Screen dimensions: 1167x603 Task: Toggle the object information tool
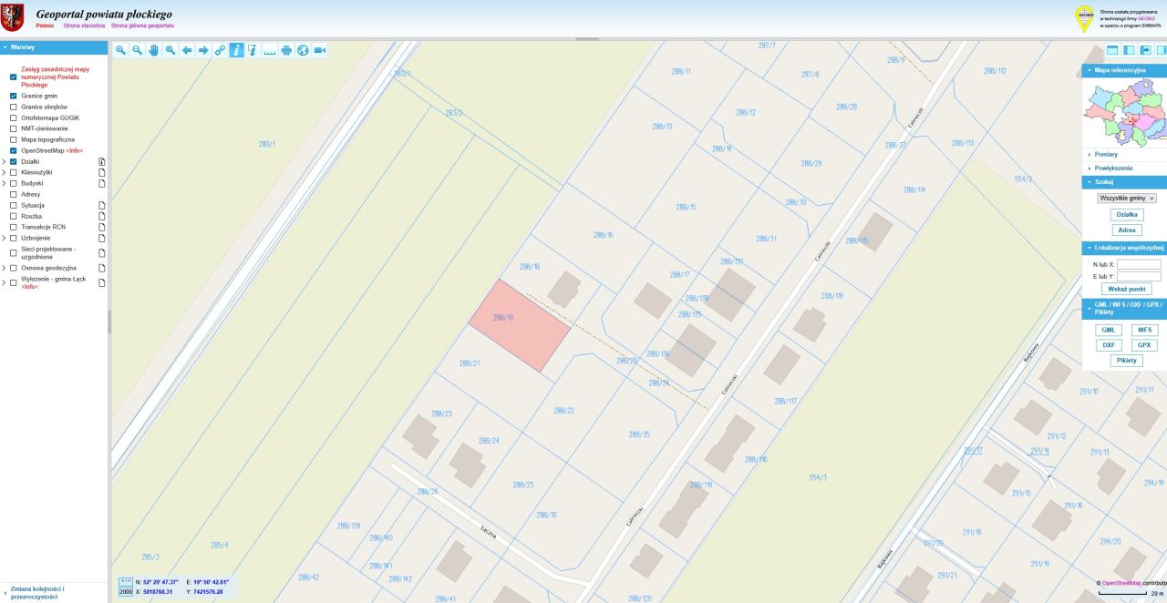tap(236, 50)
